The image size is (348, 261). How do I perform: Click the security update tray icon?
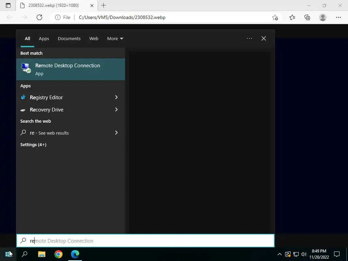288,254
